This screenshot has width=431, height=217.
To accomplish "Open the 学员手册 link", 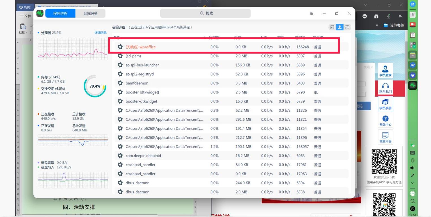I will (385, 104).
